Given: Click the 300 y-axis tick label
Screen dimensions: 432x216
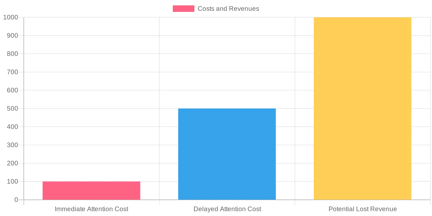Looking at the screenshot, I should [12, 145].
